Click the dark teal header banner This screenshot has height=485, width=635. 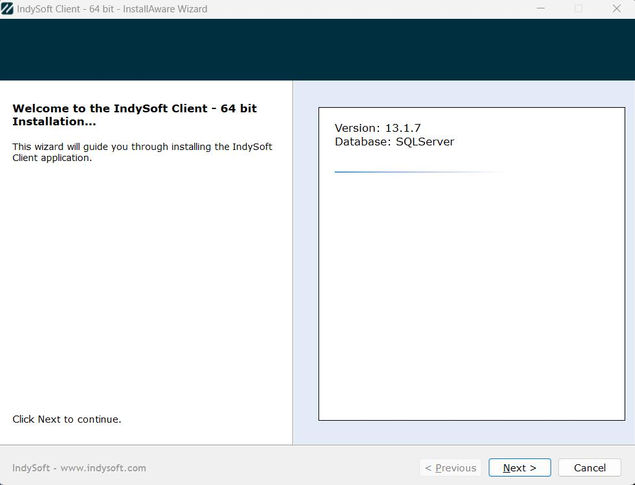pyautogui.click(x=317, y=49)
